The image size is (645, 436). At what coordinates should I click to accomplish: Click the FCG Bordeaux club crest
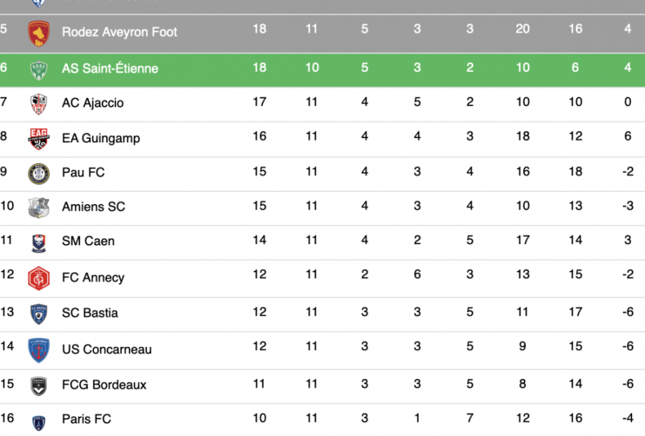[x=38, y=386]
